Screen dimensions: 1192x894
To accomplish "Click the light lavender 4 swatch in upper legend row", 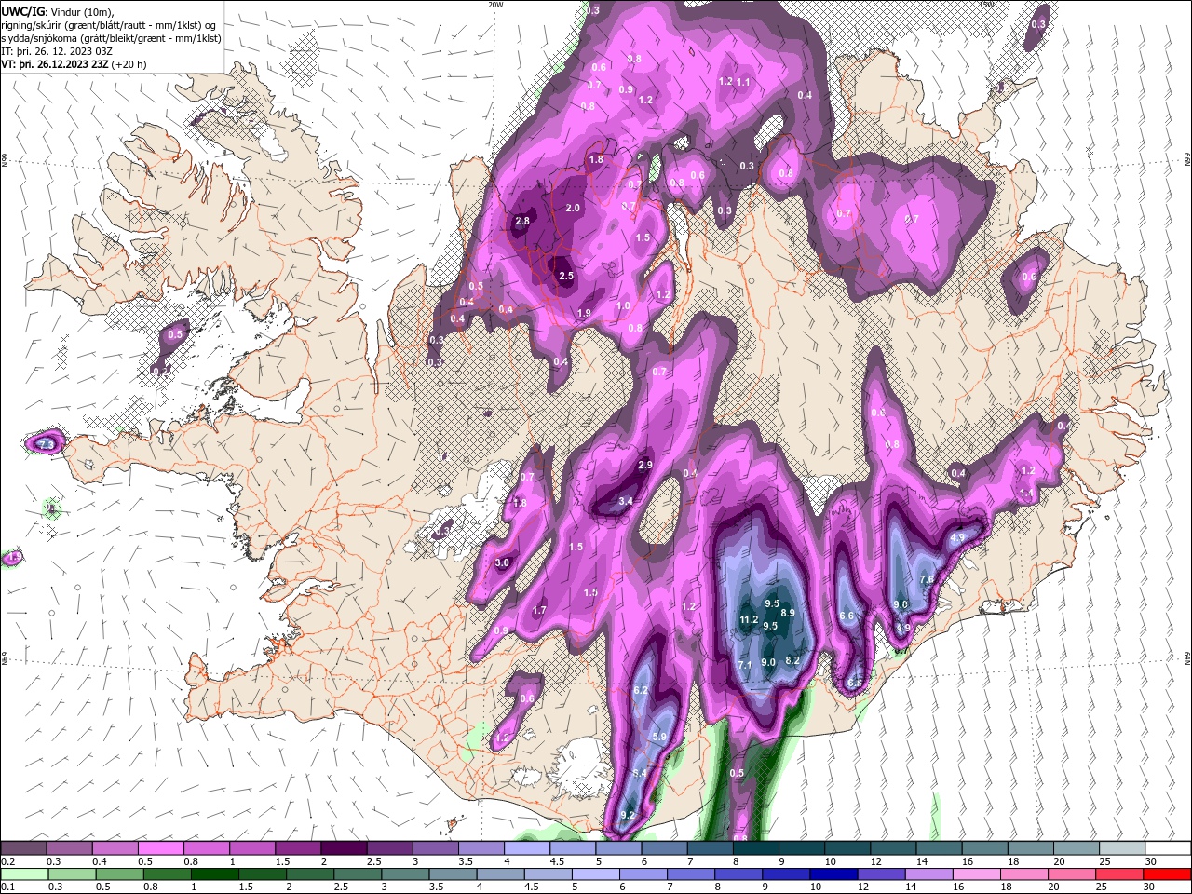I will [527, 848].
